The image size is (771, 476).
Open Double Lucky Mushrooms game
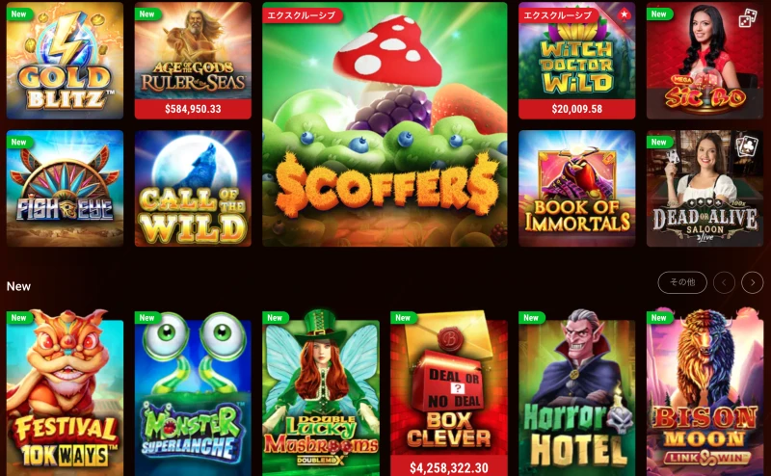[x=321, y=392]
